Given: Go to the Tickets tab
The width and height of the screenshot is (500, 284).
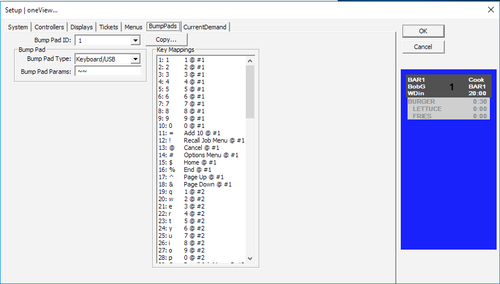Looking at the screenshot, I should click(x=109, y=27).
